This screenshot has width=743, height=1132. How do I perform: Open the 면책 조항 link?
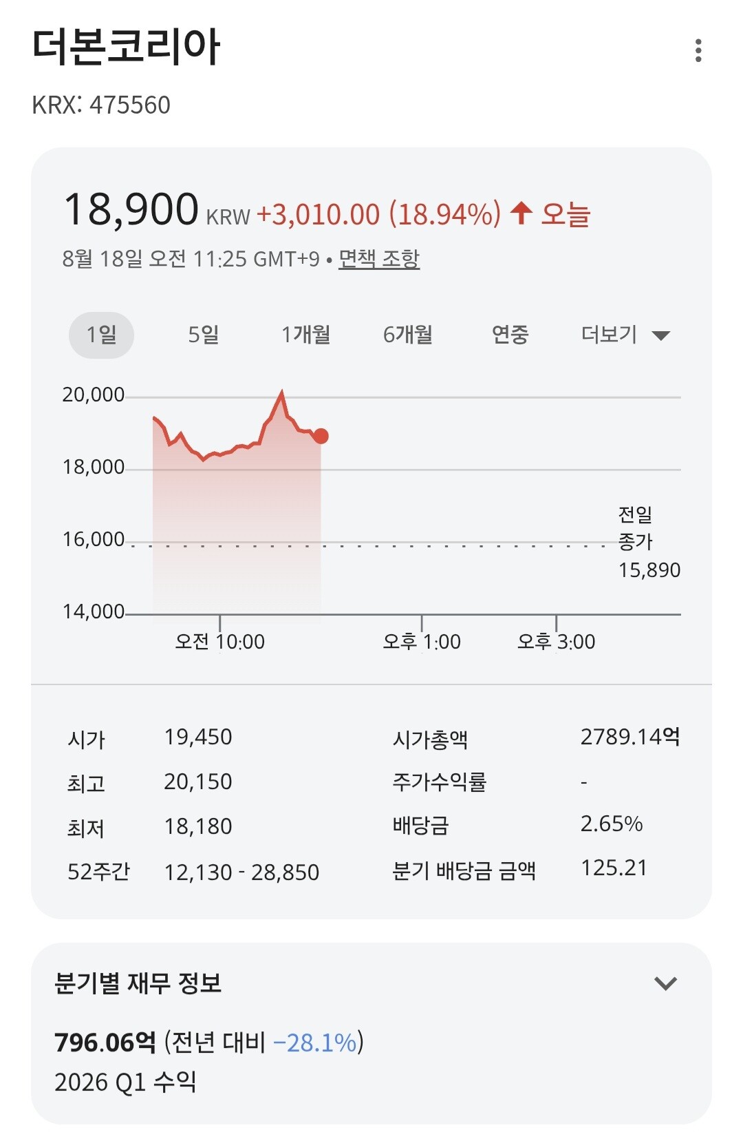[x=379, y=259]
